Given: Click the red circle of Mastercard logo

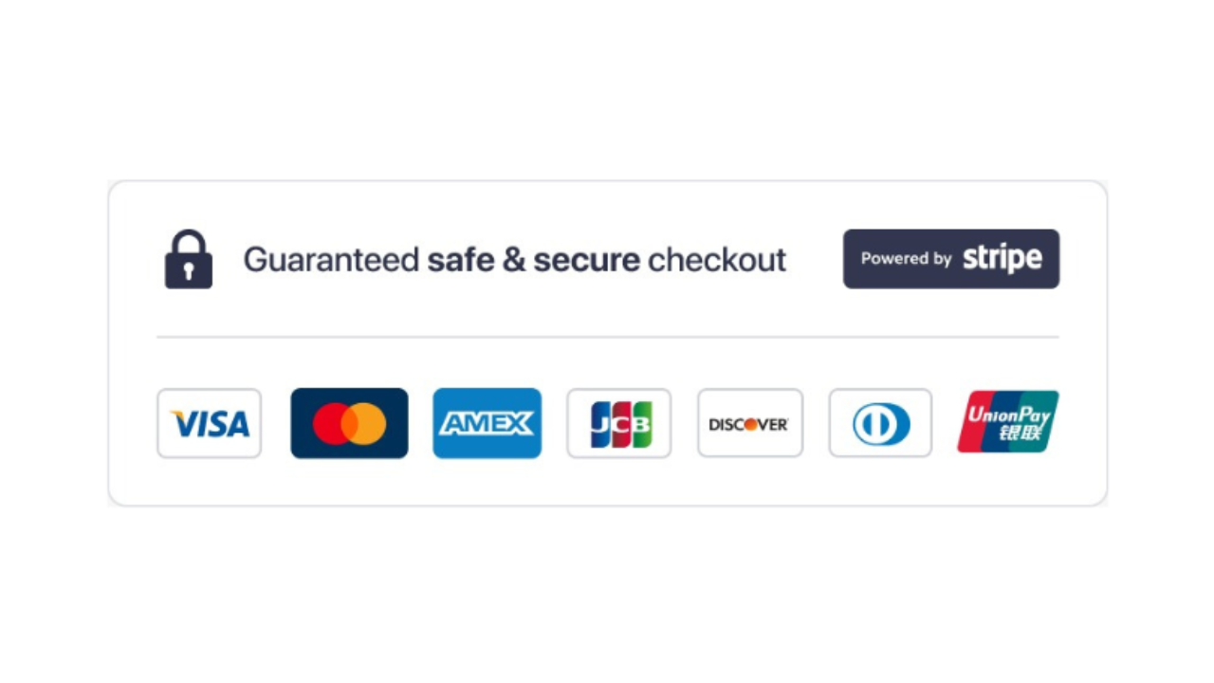Looking at the screenshot, I should (331, 424).
